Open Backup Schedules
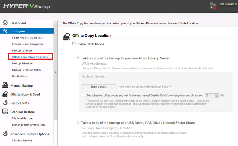Image resolution: width=238 pixels, height=146 pixels. [23, 63]
